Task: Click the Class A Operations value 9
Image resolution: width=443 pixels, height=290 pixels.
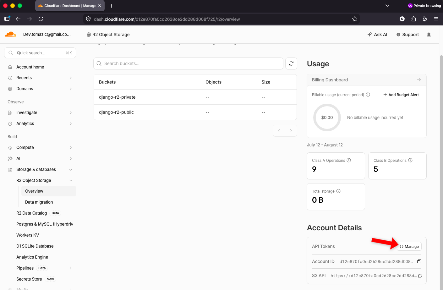Action: click(314, 169)
